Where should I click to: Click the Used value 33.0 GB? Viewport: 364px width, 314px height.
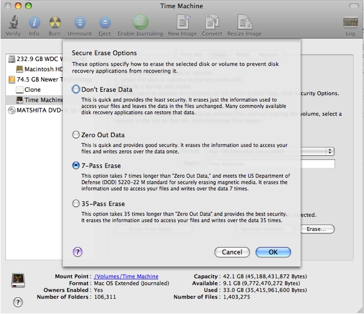click(x=265, y=290)
